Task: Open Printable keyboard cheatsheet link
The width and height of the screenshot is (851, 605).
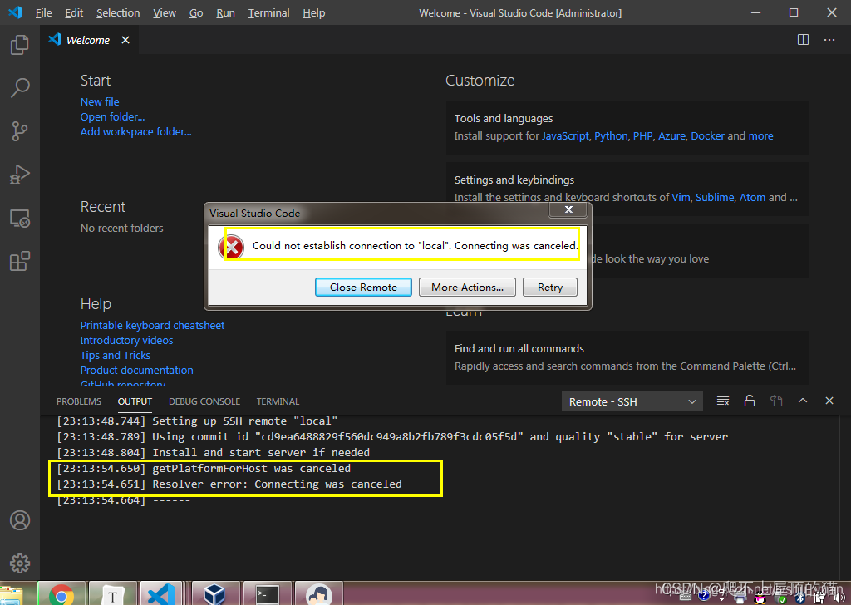Action: tap(152, 325)
